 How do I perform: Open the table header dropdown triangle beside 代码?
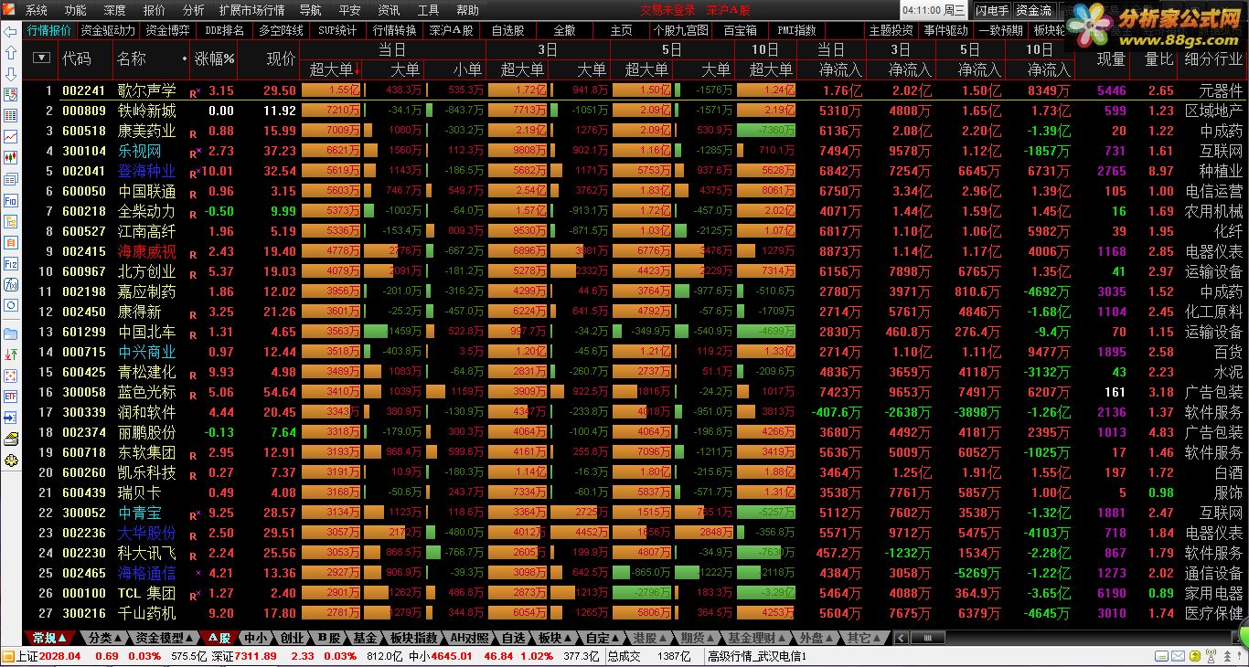(x=40, y=58)
